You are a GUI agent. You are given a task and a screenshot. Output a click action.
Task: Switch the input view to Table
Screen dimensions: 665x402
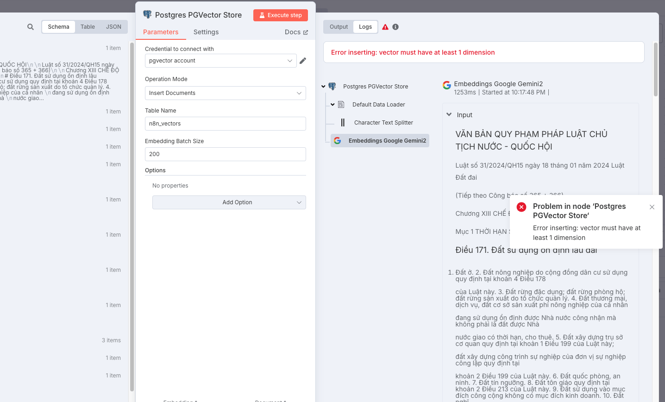tap(88, 27)
